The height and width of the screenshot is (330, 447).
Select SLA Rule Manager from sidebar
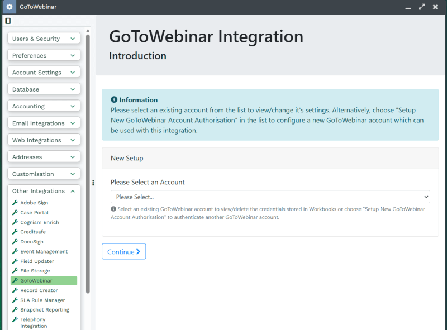click(x=42, y=300)
